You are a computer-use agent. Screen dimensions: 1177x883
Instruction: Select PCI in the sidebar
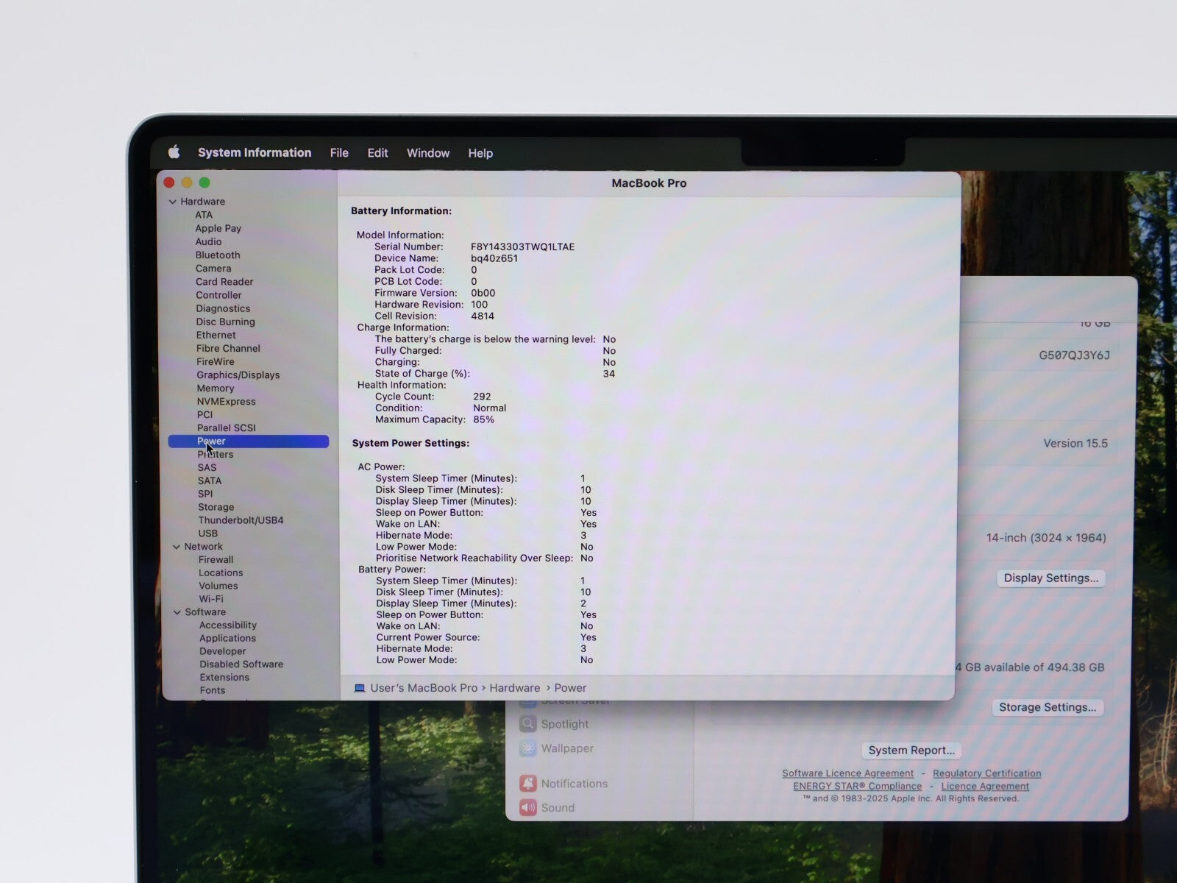point(205,414)
